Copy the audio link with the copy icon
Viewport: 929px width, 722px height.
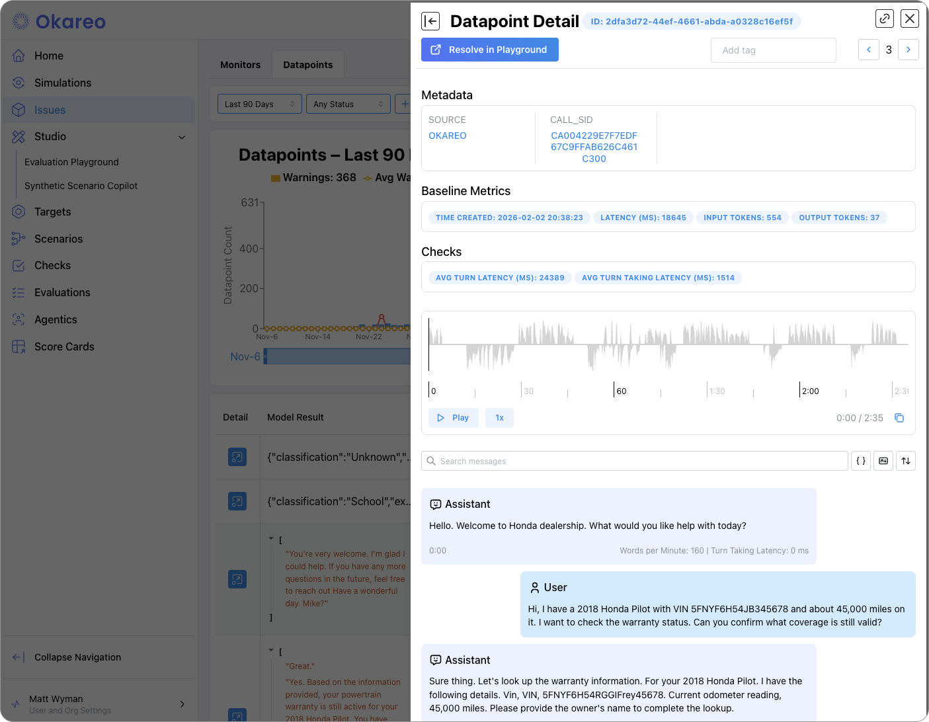click(899, 417)
